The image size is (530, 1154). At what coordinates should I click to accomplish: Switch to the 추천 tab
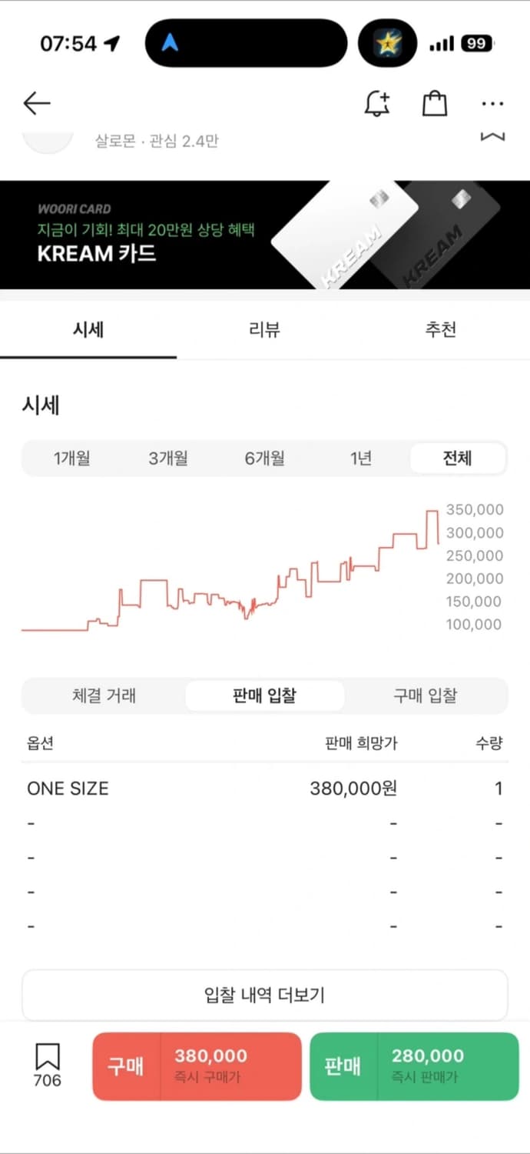tap(441, 330)
